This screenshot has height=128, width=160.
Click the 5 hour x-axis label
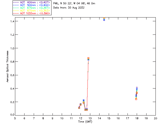click(x=15, y=118)
